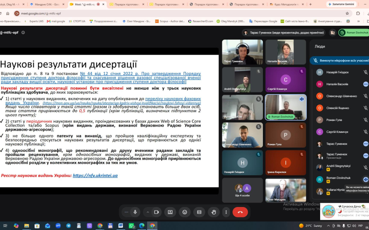Click address bar meet.google.com URL
This screenshot has height=230, width=369.
[41, 13]
